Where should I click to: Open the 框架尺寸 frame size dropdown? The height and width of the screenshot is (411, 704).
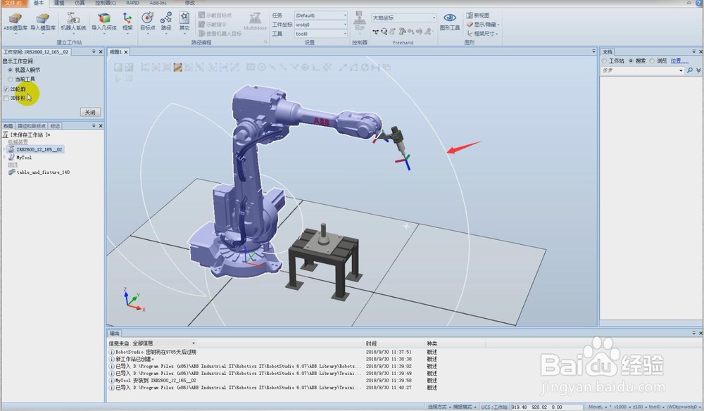pyautogui.click(x=483, y=34)
